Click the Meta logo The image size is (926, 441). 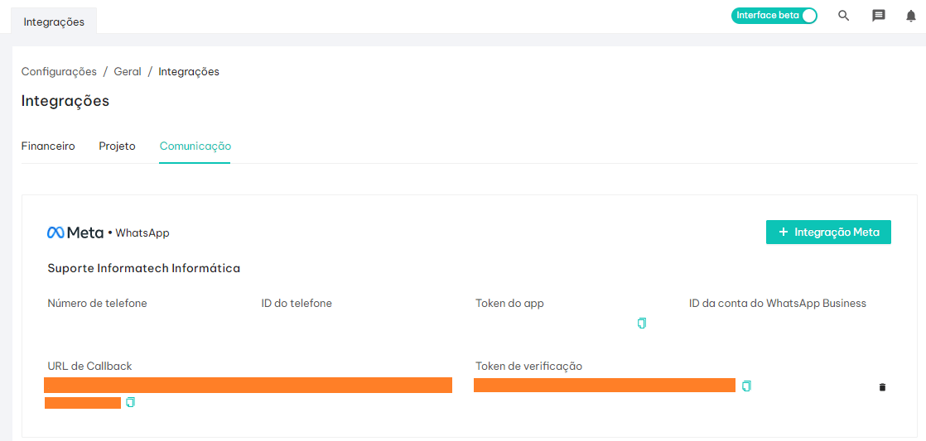coord(75,232)
